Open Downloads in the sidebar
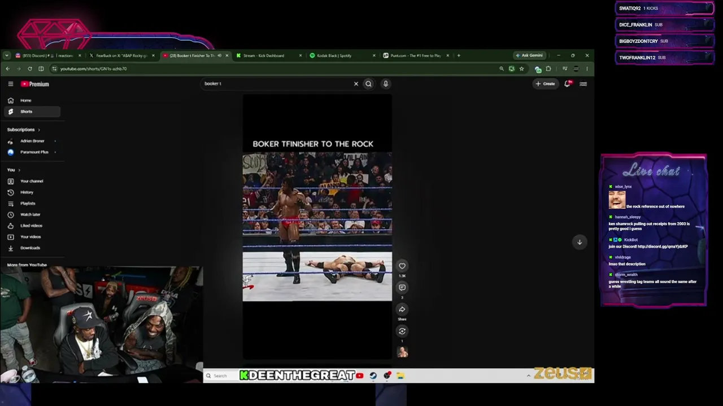This screenshot has width=723, height=406. [x=32, y=248]
